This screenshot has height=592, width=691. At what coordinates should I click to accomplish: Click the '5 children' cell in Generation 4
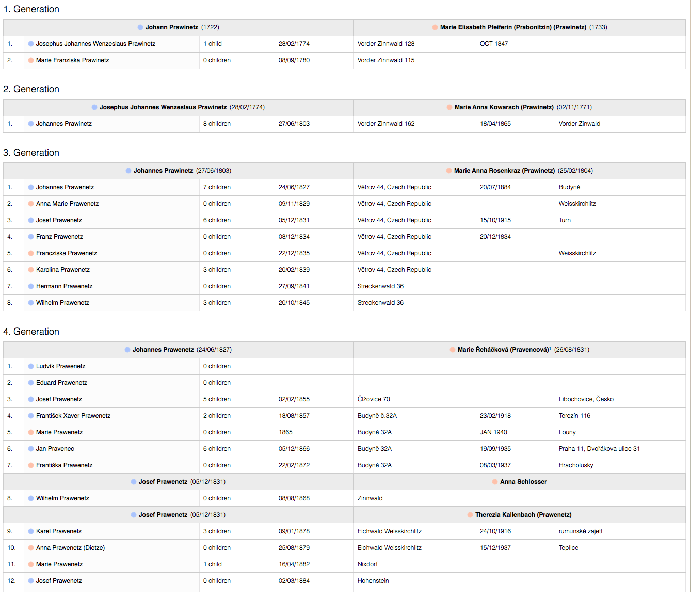point(217,399)
